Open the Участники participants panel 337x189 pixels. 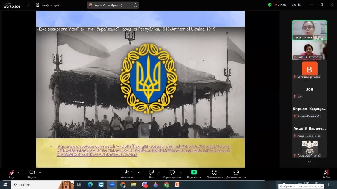click(x=127, y=172)
